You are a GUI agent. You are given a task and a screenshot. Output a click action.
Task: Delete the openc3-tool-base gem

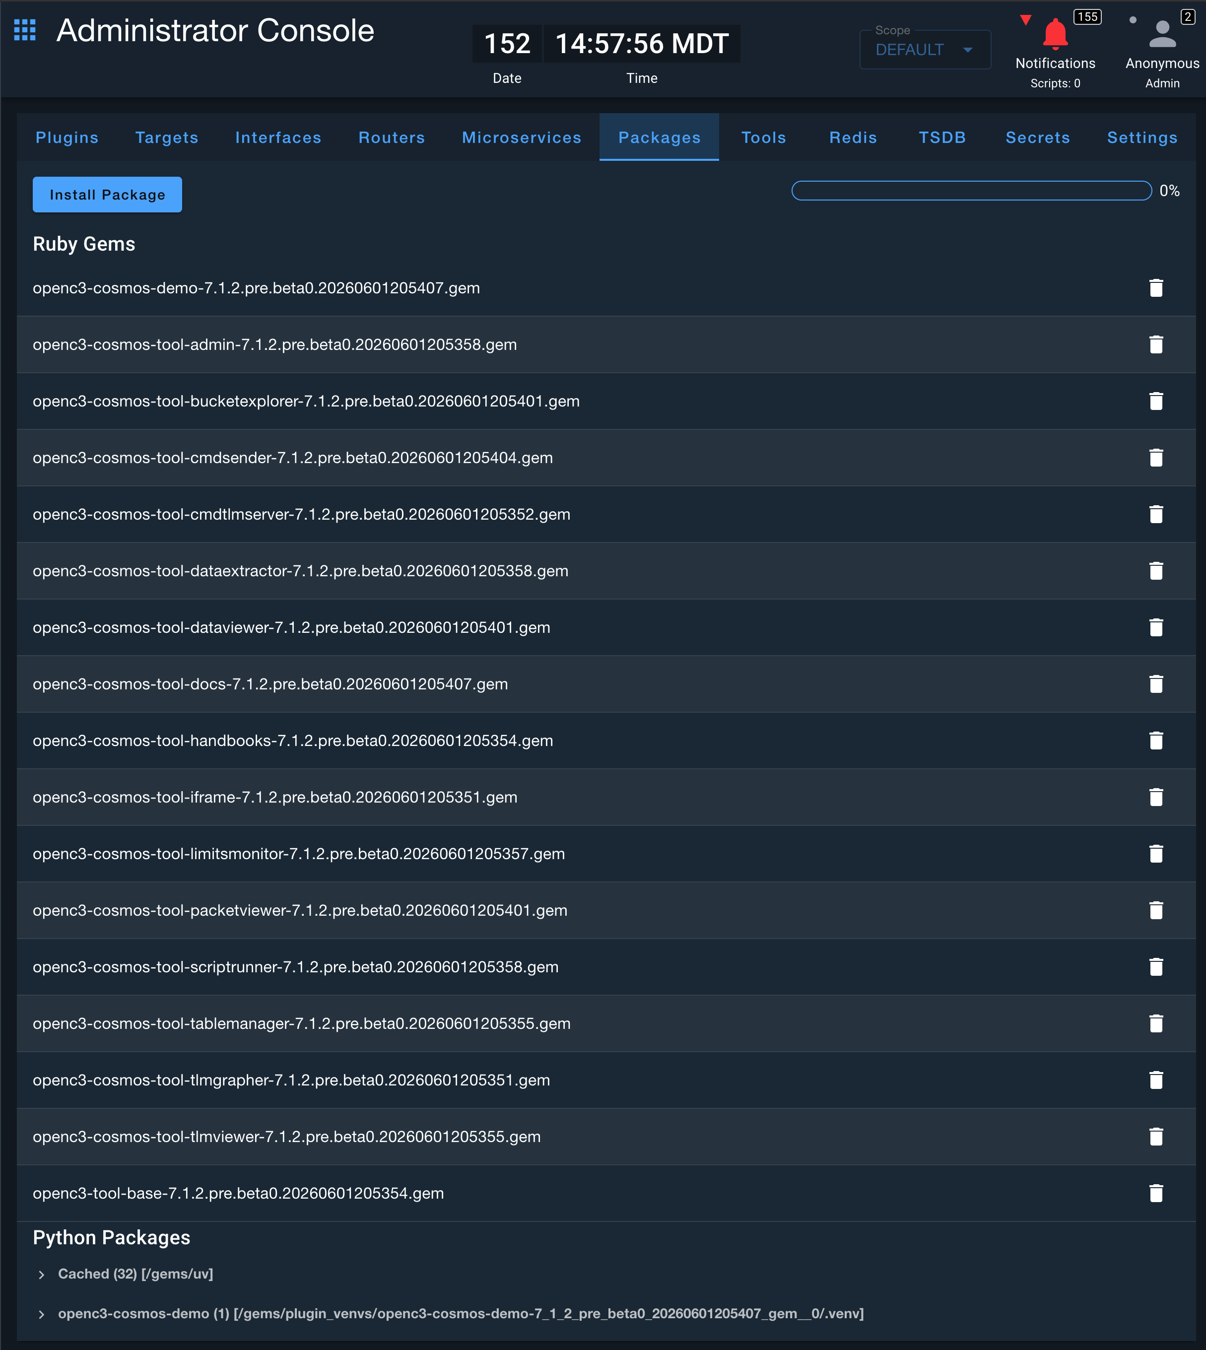[1156, 1194]
